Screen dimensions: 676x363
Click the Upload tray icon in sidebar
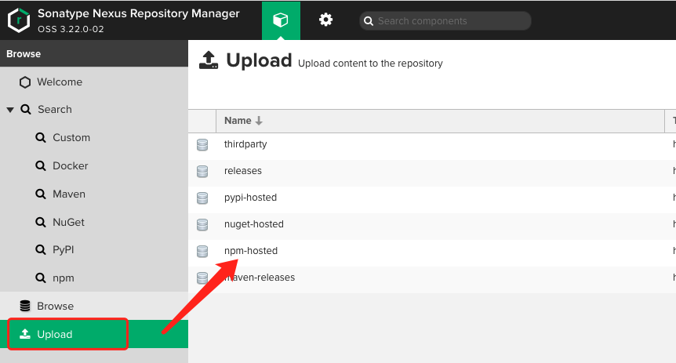[x=25, y=334]
